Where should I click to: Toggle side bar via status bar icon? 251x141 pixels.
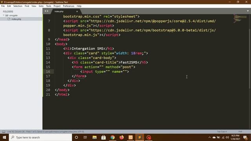point(4,132)
